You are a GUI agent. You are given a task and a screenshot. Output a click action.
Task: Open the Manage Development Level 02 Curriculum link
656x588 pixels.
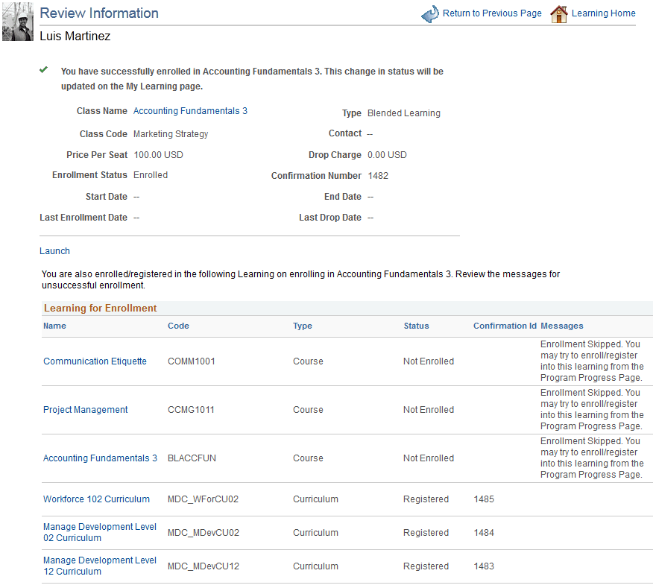coord(99,532)
